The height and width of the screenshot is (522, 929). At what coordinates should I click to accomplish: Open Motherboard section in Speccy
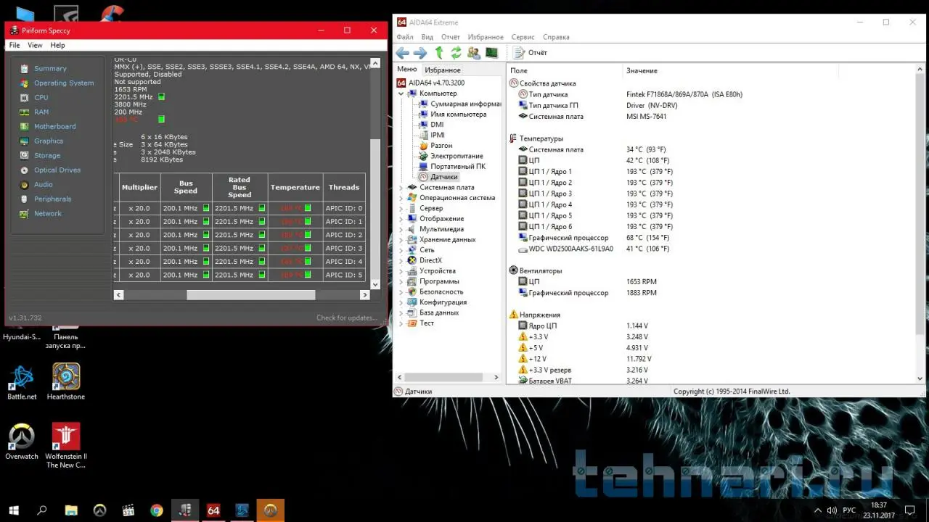[x=54, y=126]
